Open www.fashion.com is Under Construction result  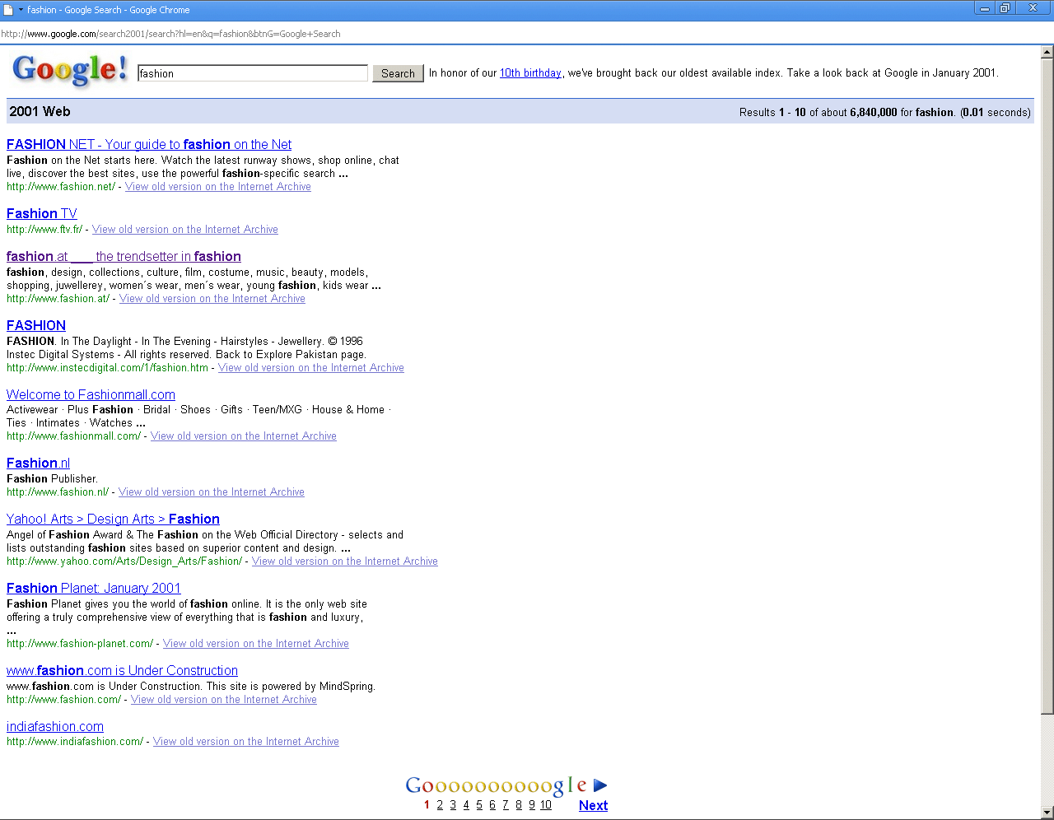[x=122, y=670]
